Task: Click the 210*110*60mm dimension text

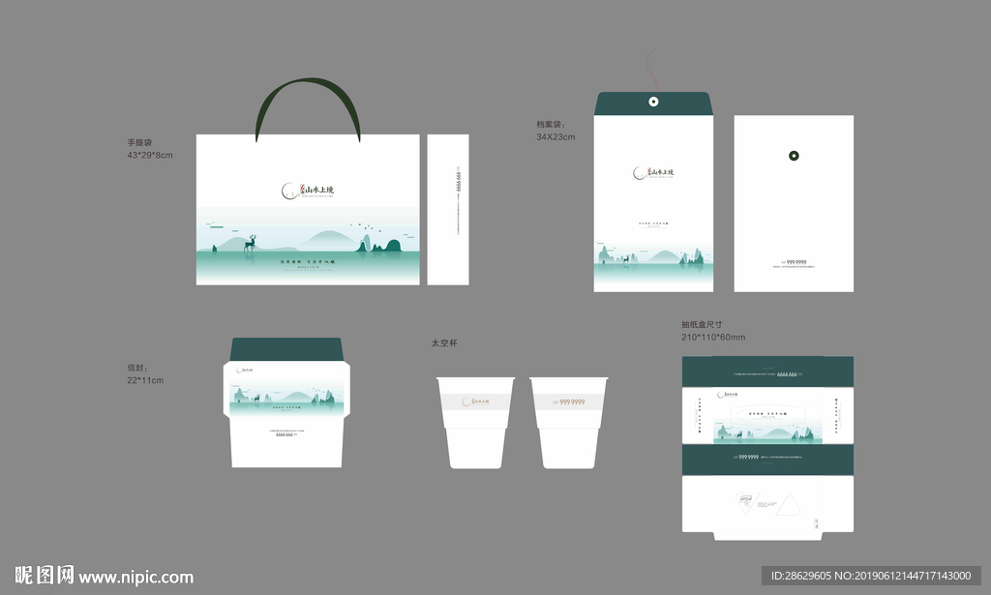Action: [713, 338]
